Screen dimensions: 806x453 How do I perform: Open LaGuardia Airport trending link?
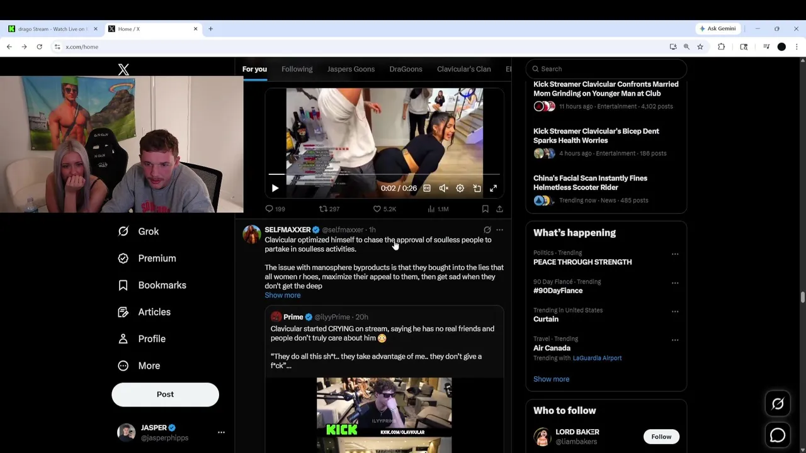pyautogui.click(x=597, y=359)
